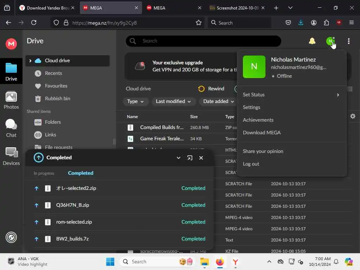Open the Rubbish bin

57,98
